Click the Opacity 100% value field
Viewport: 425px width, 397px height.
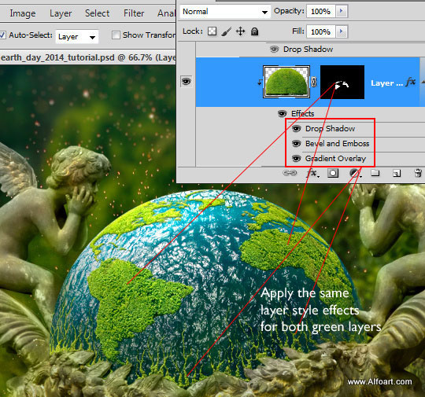pyautogui.click(x=320, y=11)
